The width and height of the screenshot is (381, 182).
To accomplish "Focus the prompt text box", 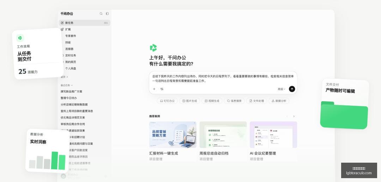I will pos(223,79).
